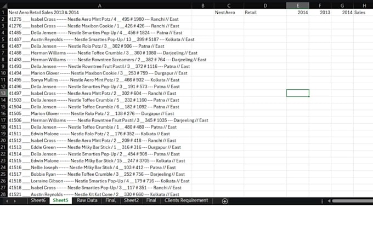Click the select-all corner triangle
373x225 pixels.
click(4, 5)
